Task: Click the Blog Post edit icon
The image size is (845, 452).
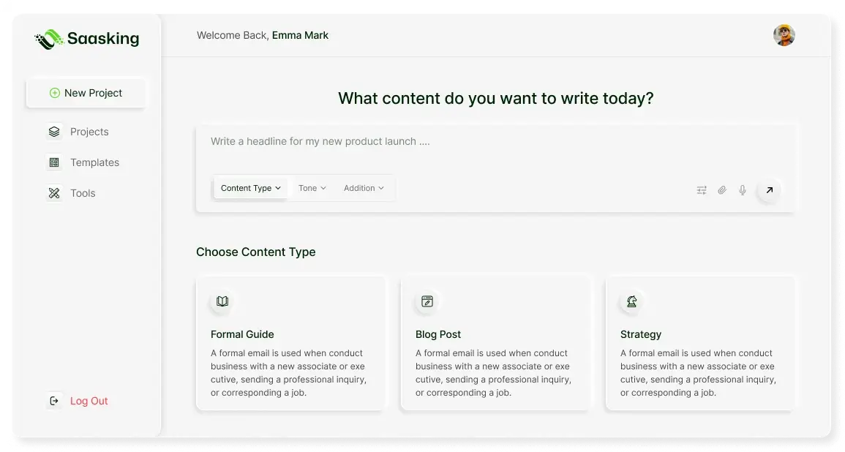Action: coord(427,301)
